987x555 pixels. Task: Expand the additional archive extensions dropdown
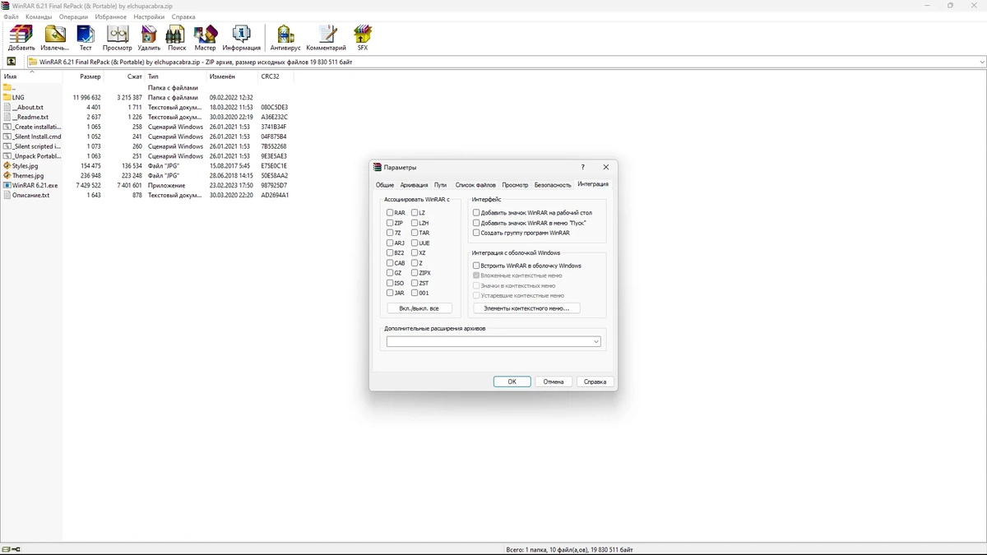point(596,342)
